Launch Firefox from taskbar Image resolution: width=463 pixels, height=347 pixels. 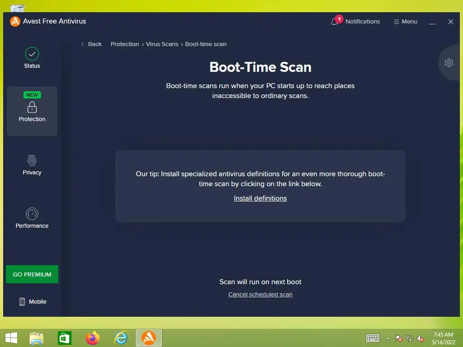(x=92, y=338)
